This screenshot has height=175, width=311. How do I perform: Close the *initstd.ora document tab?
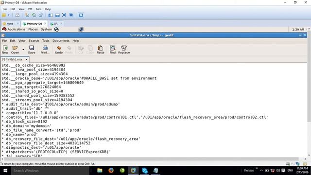[26, 59]
